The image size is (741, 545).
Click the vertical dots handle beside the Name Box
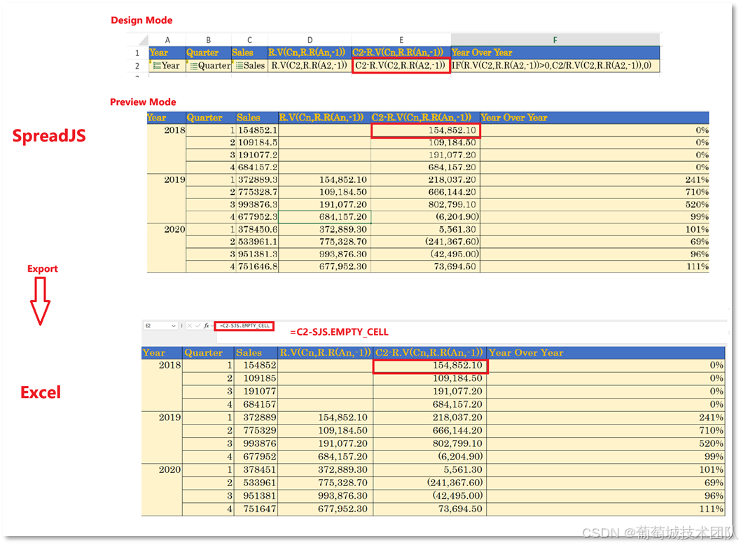tap(181, 326)
